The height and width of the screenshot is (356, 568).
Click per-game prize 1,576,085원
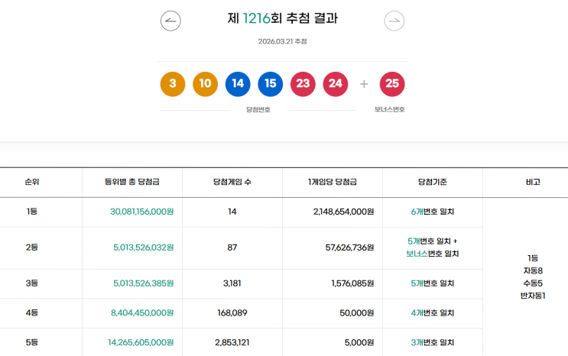coord(352,283)
